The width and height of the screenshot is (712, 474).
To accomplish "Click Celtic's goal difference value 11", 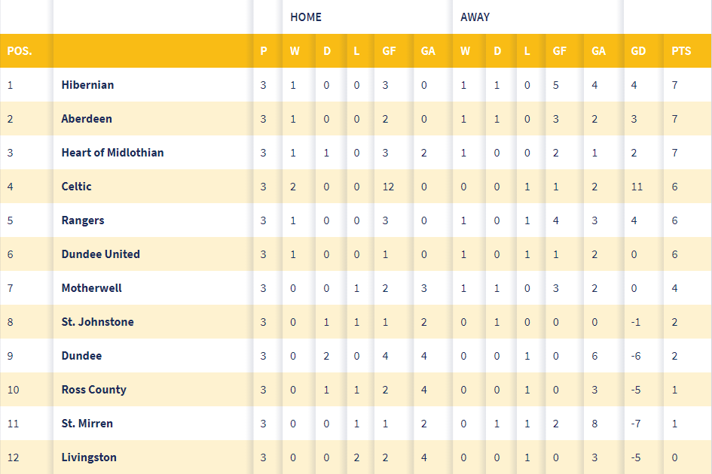I will [x=637, y=187].
